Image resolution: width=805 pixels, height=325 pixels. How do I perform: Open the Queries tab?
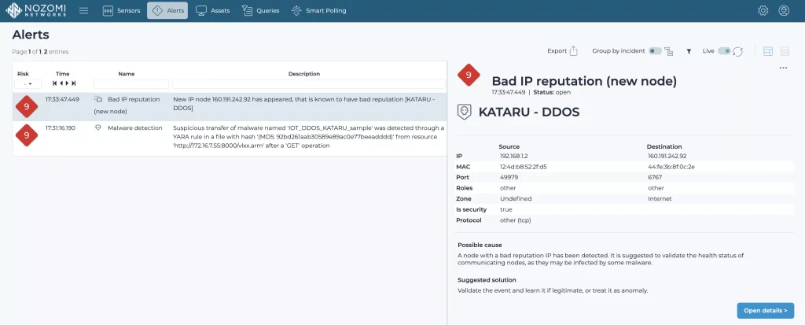[x=260, y=10]
